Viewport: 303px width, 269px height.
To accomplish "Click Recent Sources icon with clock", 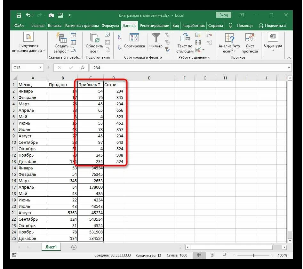I will (73, 50).
